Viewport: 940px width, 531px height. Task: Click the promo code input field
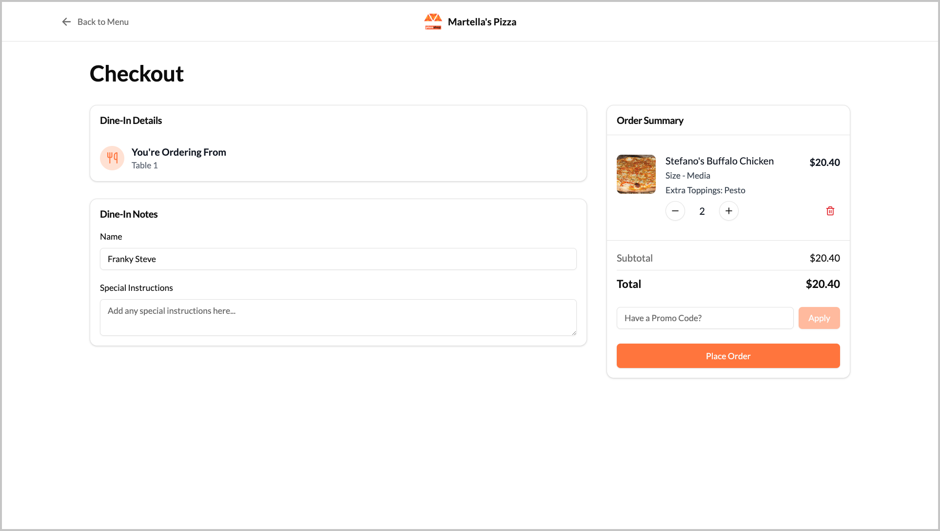pyautogui.click(x=705, y=318)
